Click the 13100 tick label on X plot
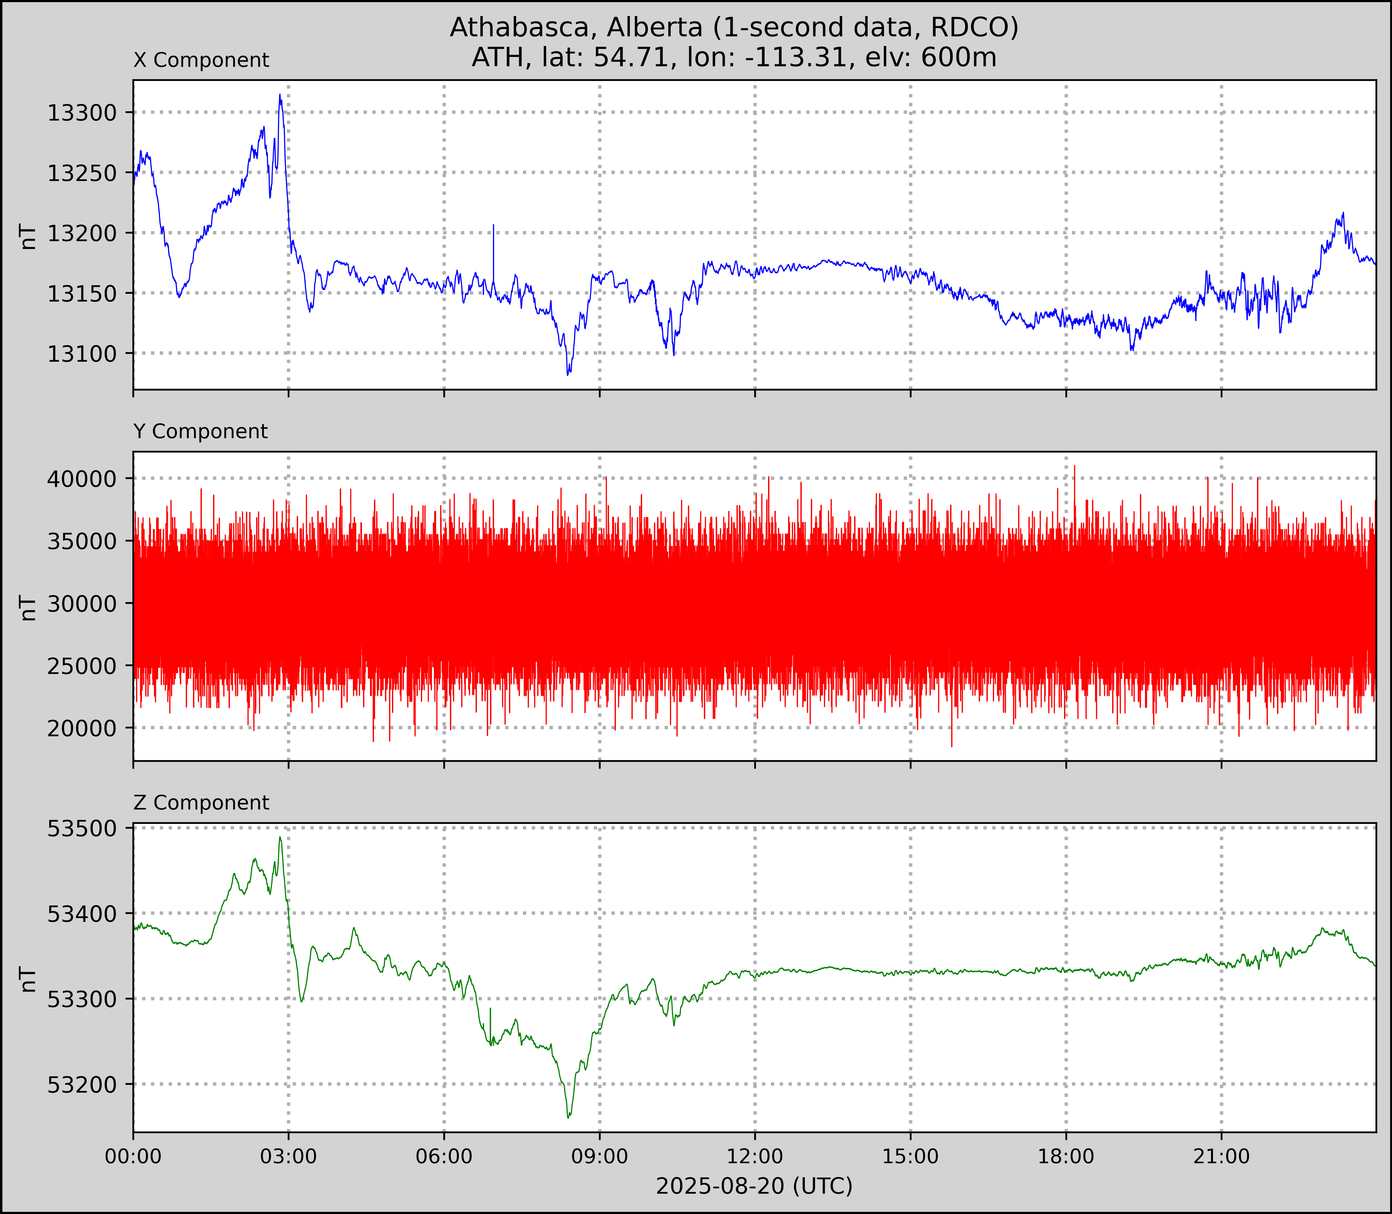Viewport: 1392px width, 1214px height. tap(82, 354)
